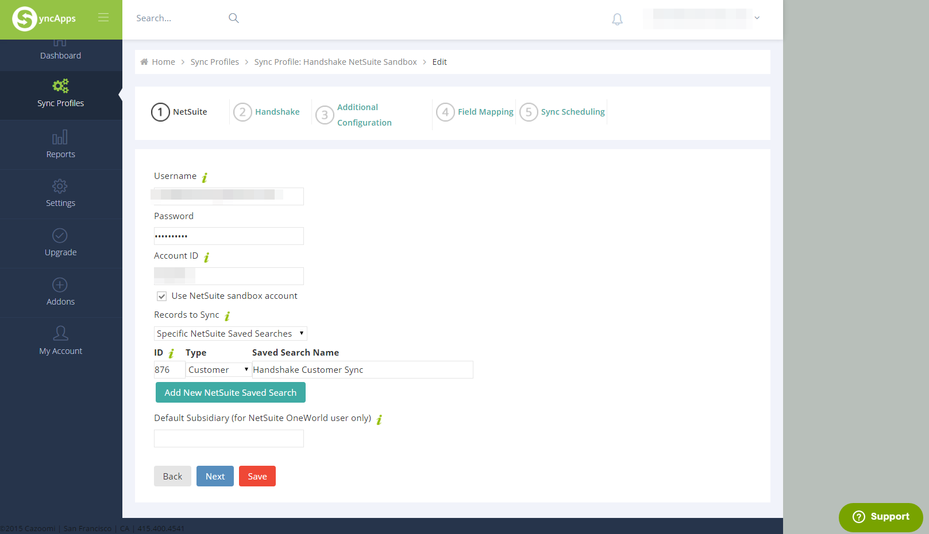Go to the Handshake step tab

point(277,112)
